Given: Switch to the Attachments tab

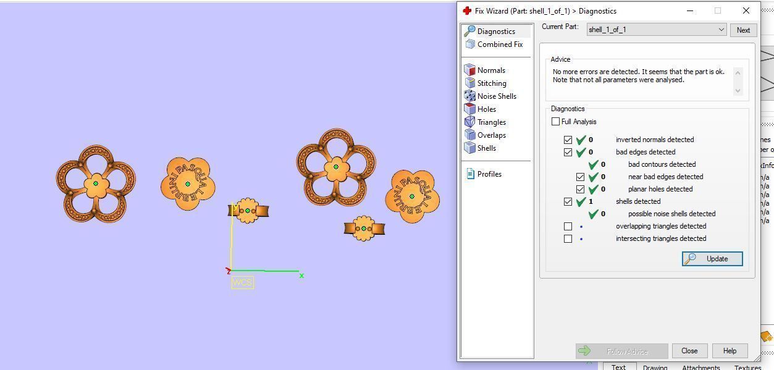Looking at the screenshot, I should point(701,367).
